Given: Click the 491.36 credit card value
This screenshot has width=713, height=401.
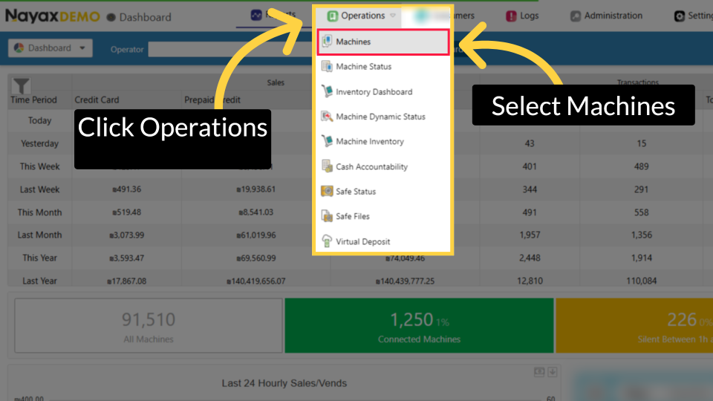Looking at the screenshot, I should click(x=126, y=189).
